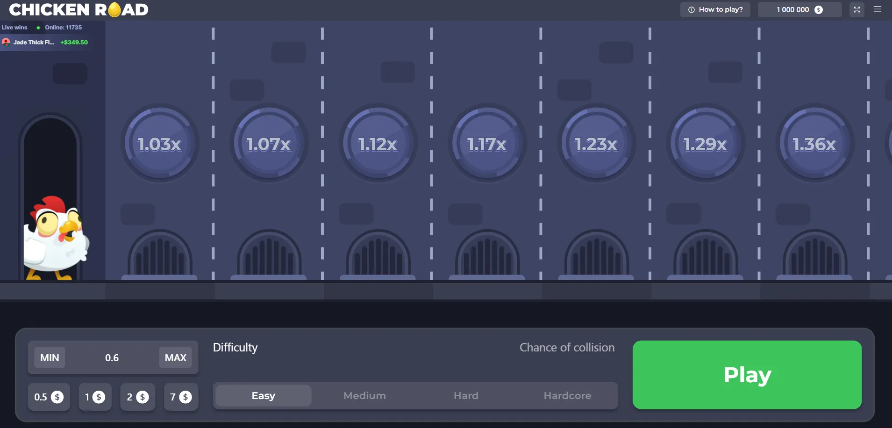This screenshot has width=892, height=428.
Task: Click the player avatar in the live wins feed
Action: point(6,42)
